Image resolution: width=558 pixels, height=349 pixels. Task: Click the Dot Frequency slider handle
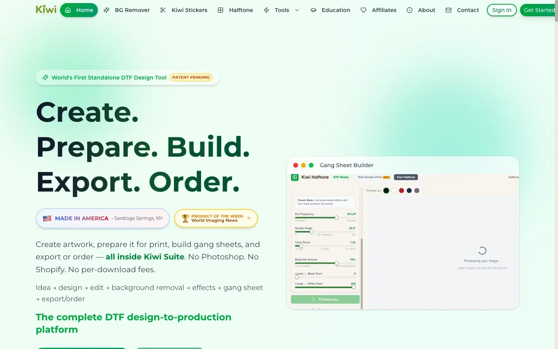click(337, 218)
